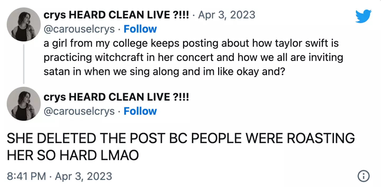The image size is (381, 187).
Task: Open the first tweet's profile picture
Action: (x=24, y=24)
